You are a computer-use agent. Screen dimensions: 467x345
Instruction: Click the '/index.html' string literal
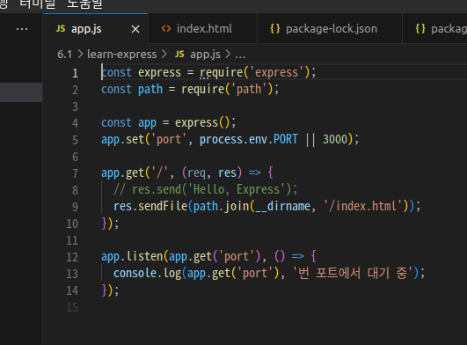[363, 206]
